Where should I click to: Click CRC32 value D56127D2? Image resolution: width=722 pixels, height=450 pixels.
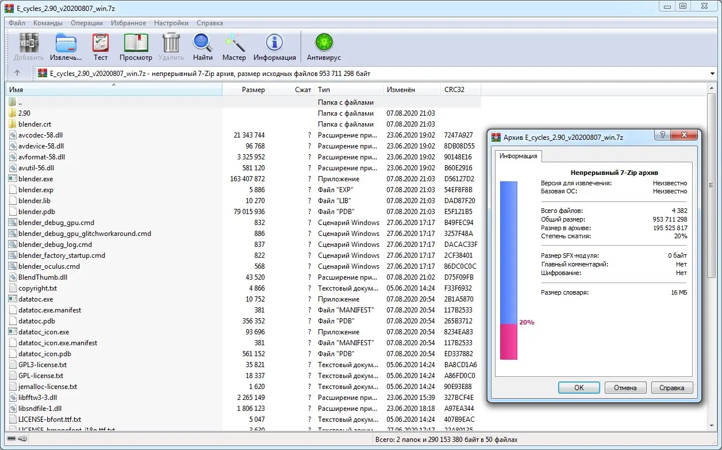(x=459, y=179)
